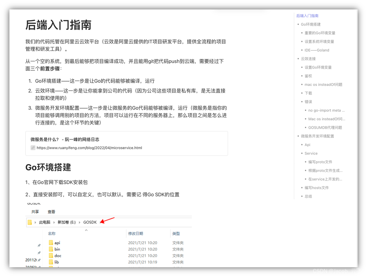Click the doc folder icon
This screenshot has width=367, height=277.
click(51, 256)
